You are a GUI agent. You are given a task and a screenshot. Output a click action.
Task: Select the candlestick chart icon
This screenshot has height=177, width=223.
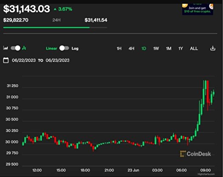(x=24, y=48)
